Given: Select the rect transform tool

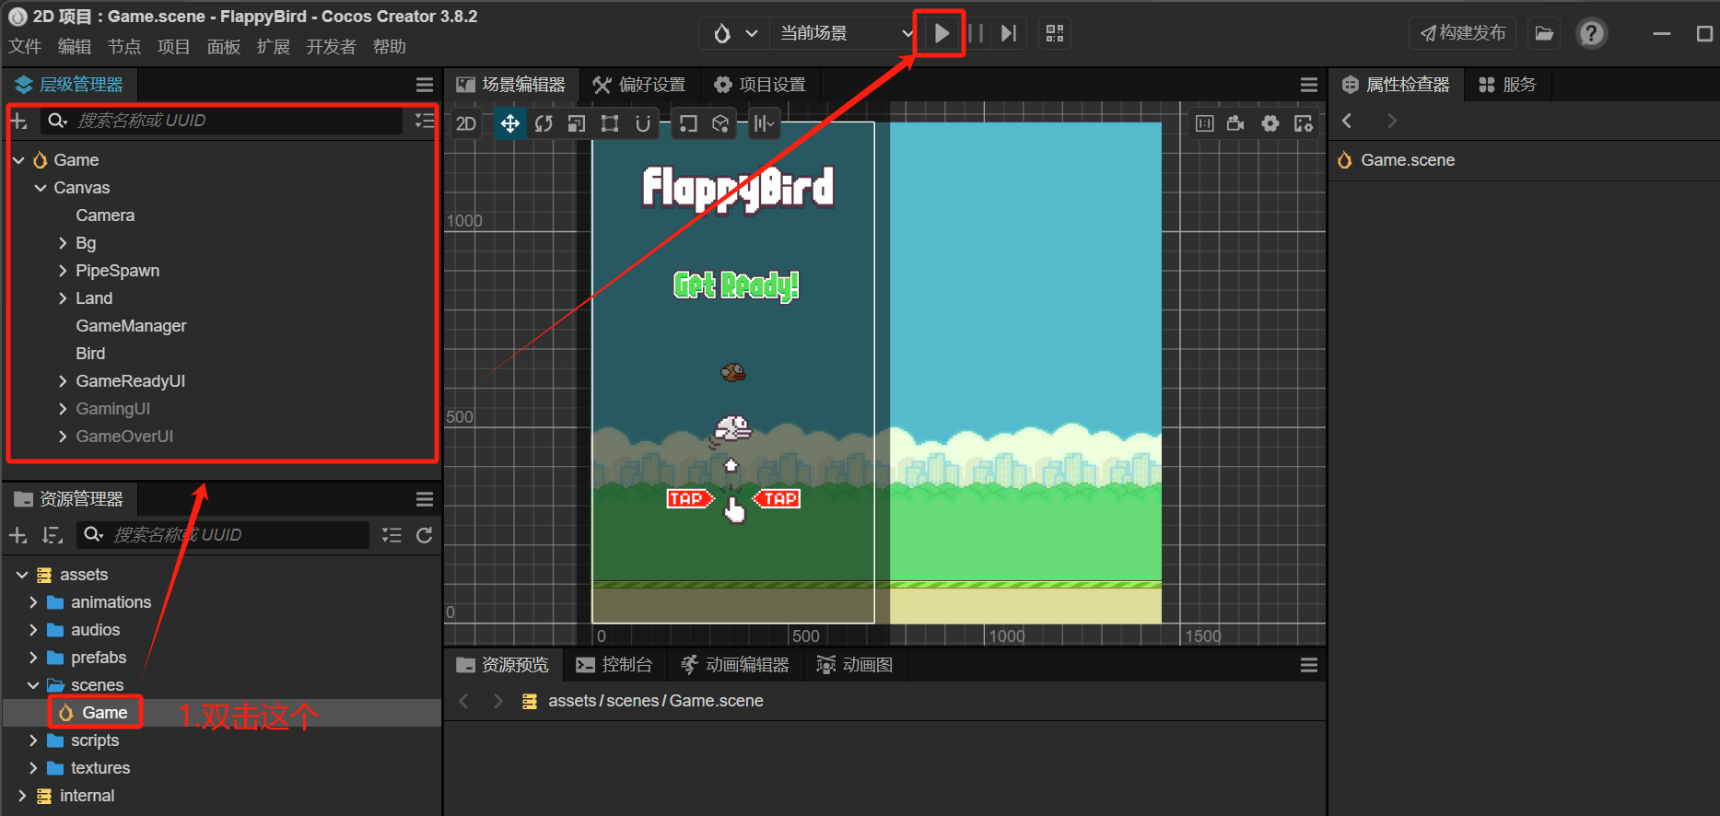Looking at the screenshot, I should (x=610, y=123).
